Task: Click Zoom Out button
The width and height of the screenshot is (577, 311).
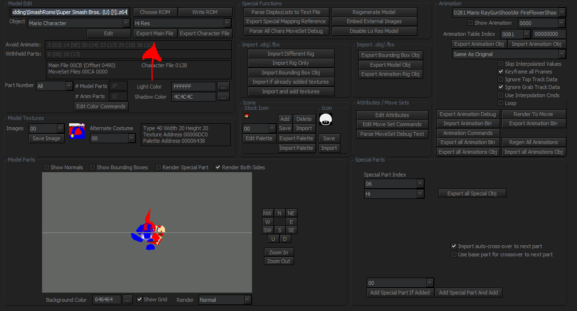Action: (x=279, y=261)
